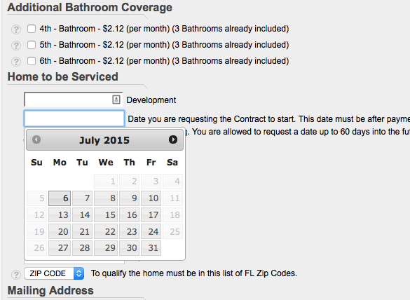410x300 pixels.
Task: Open help icon for 4th Bathroom
Action: pos(16,29)
